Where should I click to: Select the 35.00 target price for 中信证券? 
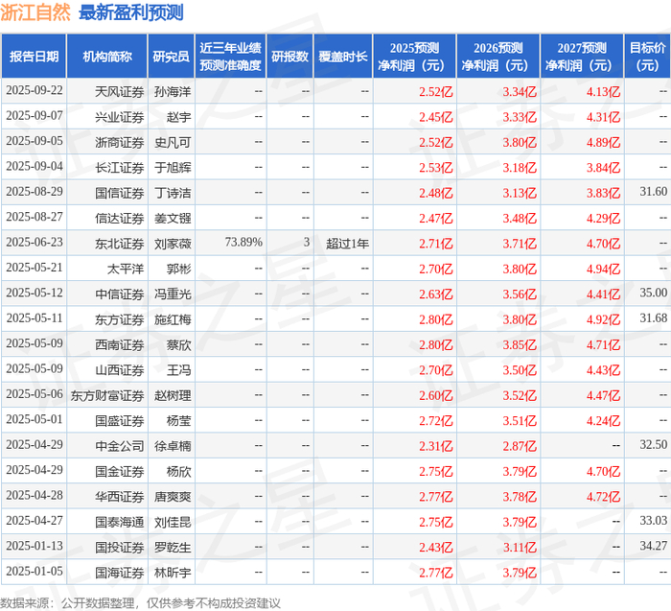654,293
